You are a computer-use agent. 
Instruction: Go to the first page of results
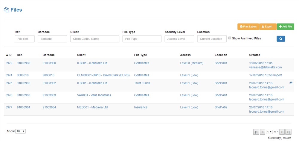click(256, 132)
